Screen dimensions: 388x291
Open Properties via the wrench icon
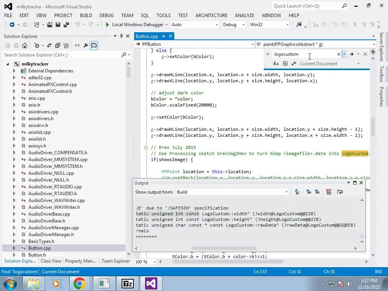(x=86, y=45)
